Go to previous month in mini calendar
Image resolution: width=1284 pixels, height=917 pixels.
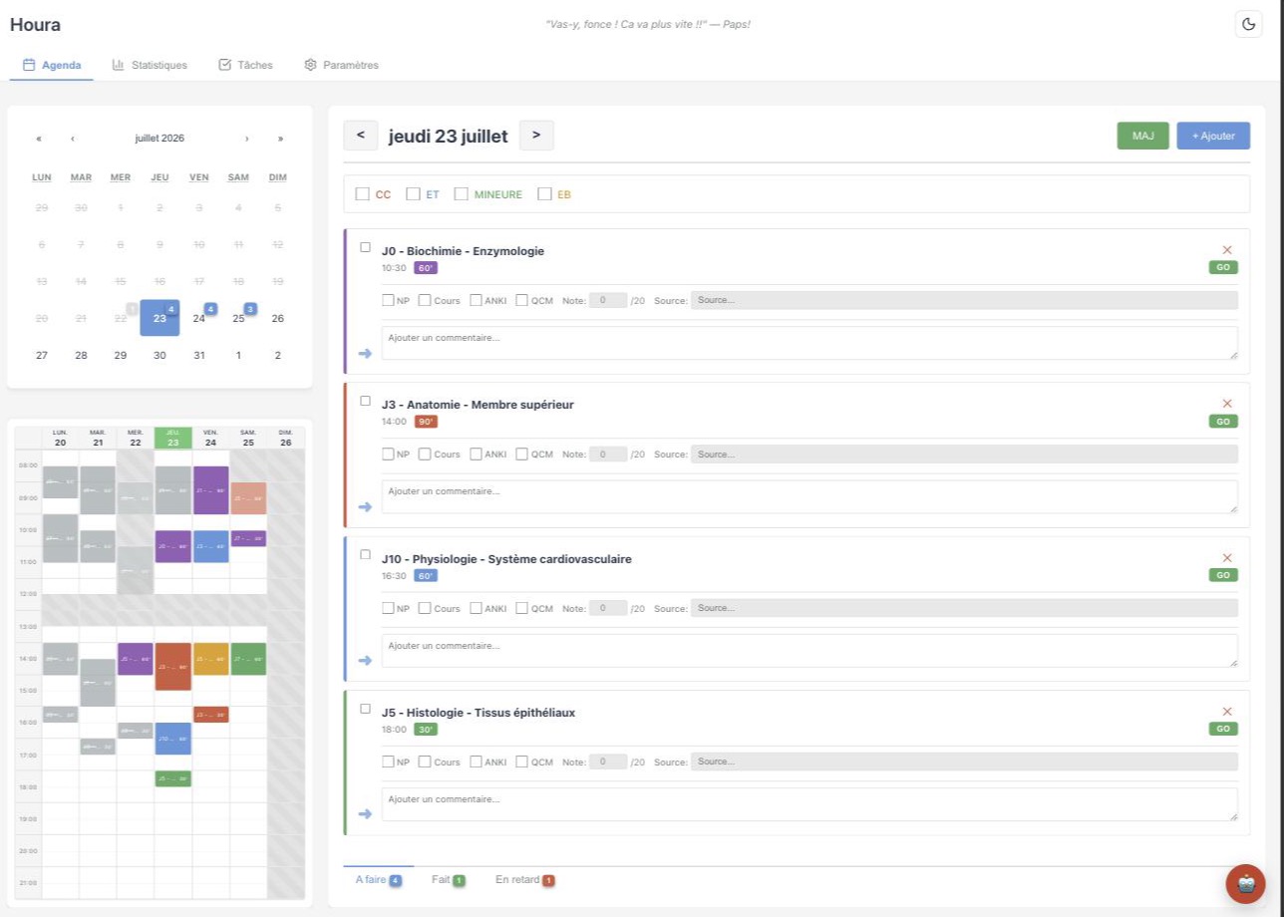(73, 139)
